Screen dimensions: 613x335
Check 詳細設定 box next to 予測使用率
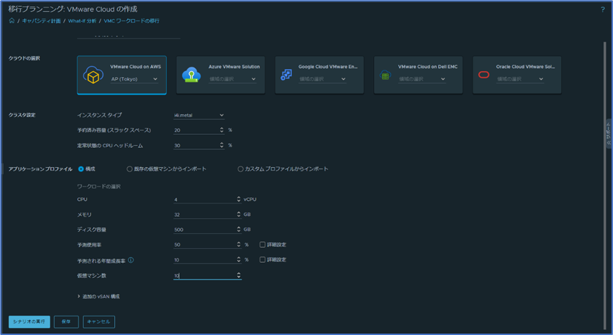262,245
